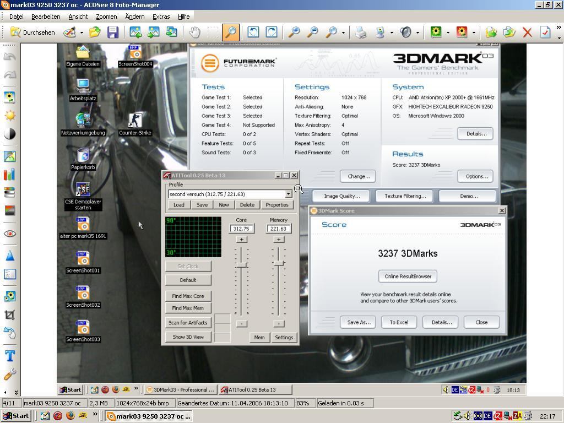Viewport: 564px width, 423px height.
Task: Select the blue T text tool
Action: coord(10,356)
